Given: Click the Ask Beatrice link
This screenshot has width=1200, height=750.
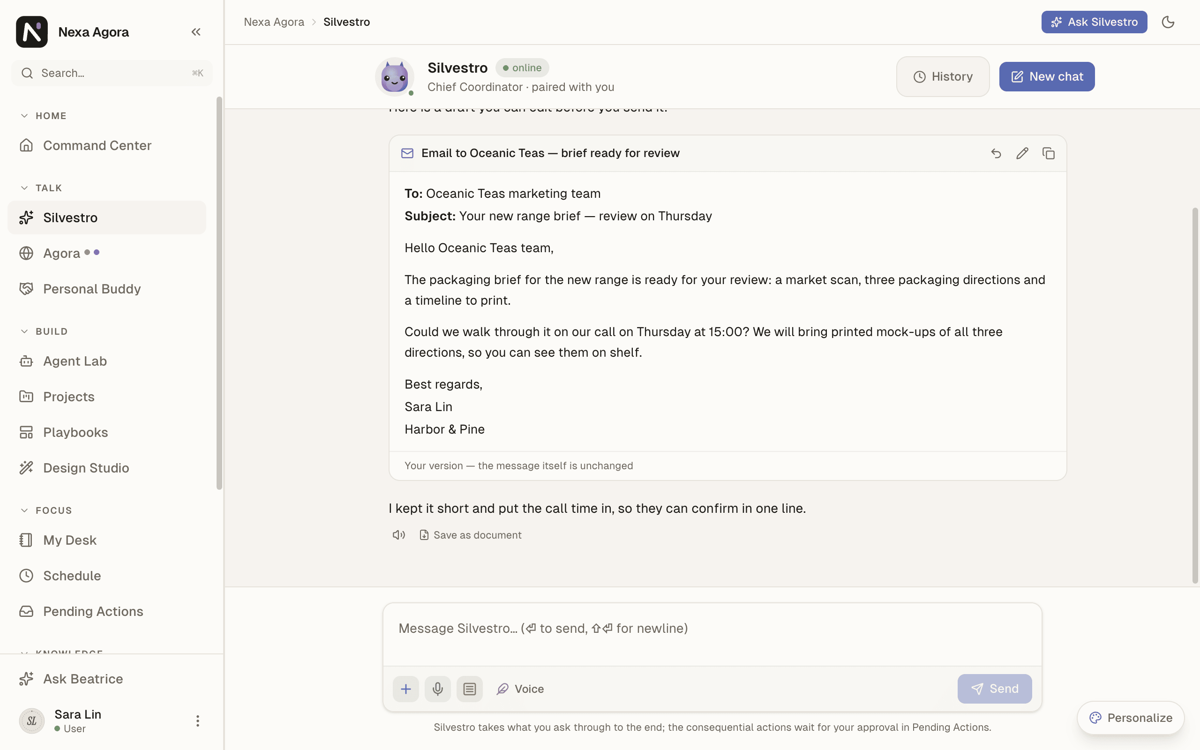Looking at the screenshot, I should click(106, 679).
